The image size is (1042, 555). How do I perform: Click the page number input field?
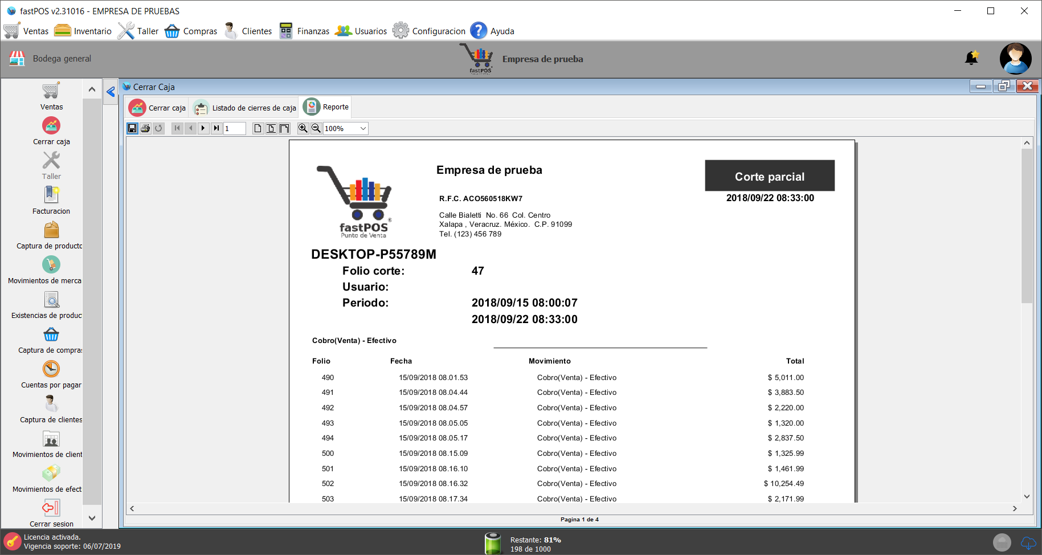click(234, 128)
